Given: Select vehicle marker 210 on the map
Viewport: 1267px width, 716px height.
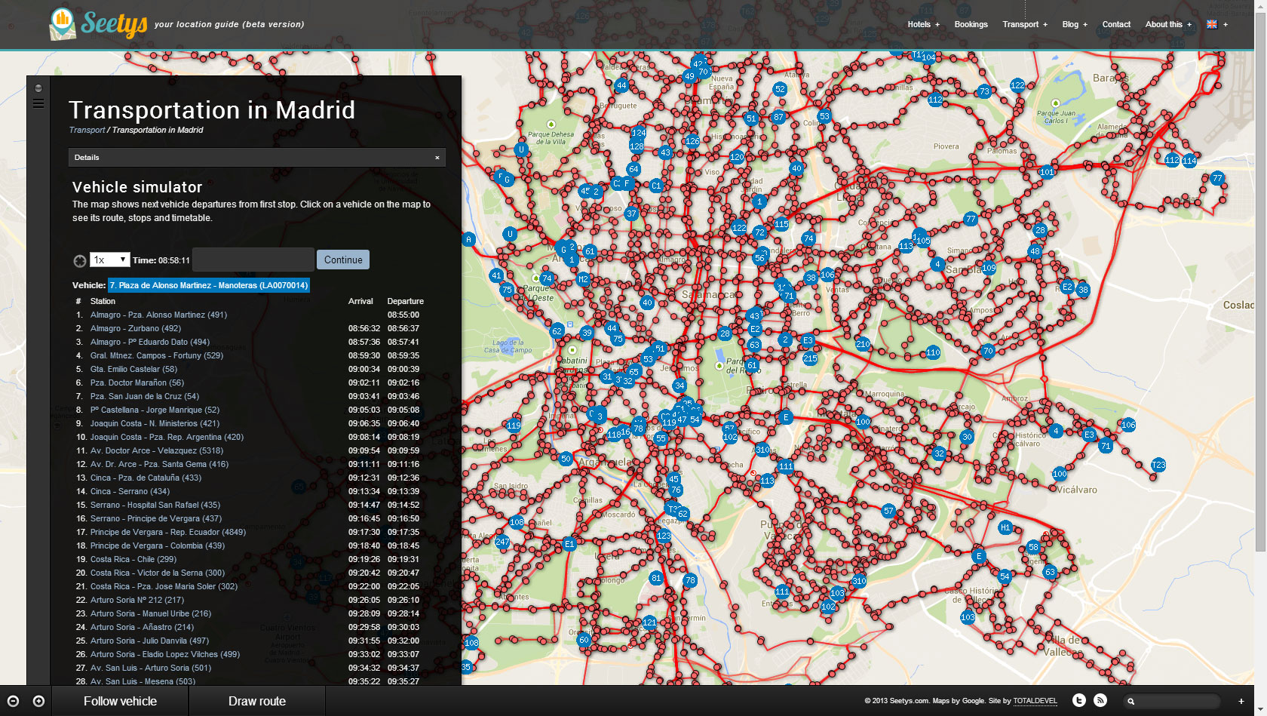Looking at the screenshot, I should (x=863, y=344).
